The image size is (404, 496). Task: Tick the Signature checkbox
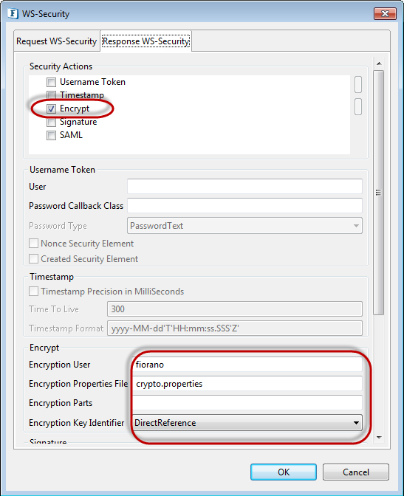click(51, 122)
